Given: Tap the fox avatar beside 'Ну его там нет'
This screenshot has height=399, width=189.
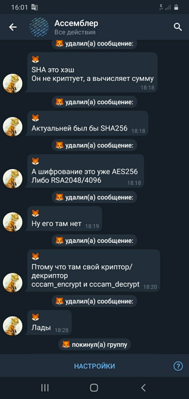Looking at the screenshot, I should click(12, 222).
